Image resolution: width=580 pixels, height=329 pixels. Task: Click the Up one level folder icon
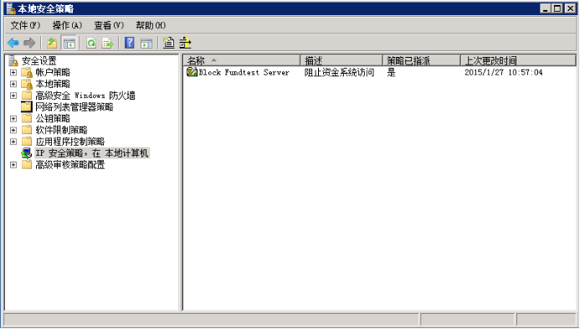coord(52,43)
